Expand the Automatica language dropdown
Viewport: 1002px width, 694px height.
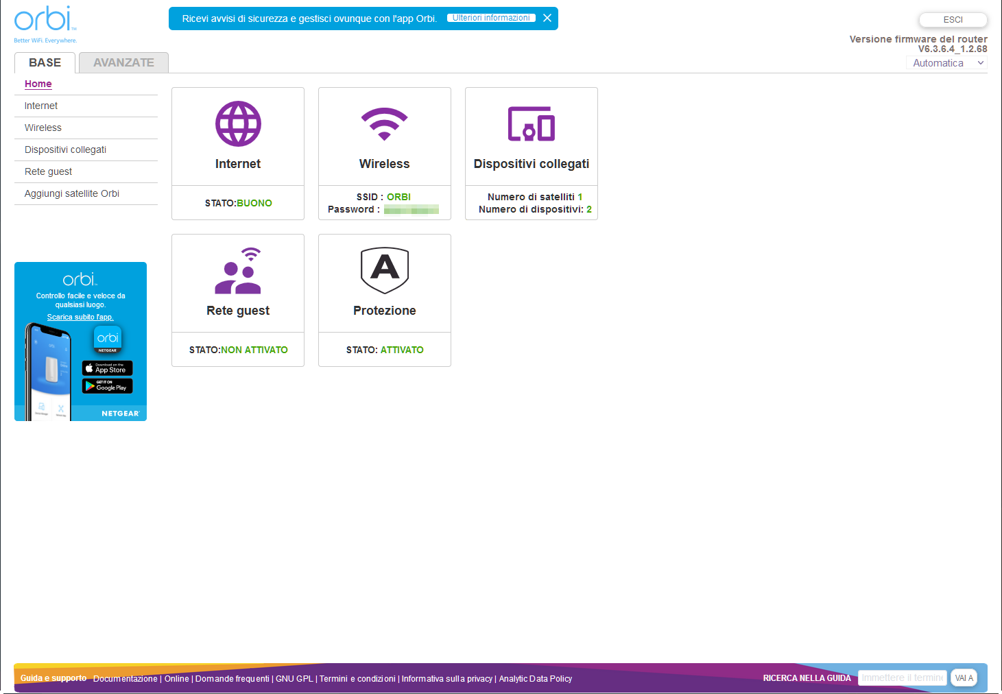tap(947, 63)
